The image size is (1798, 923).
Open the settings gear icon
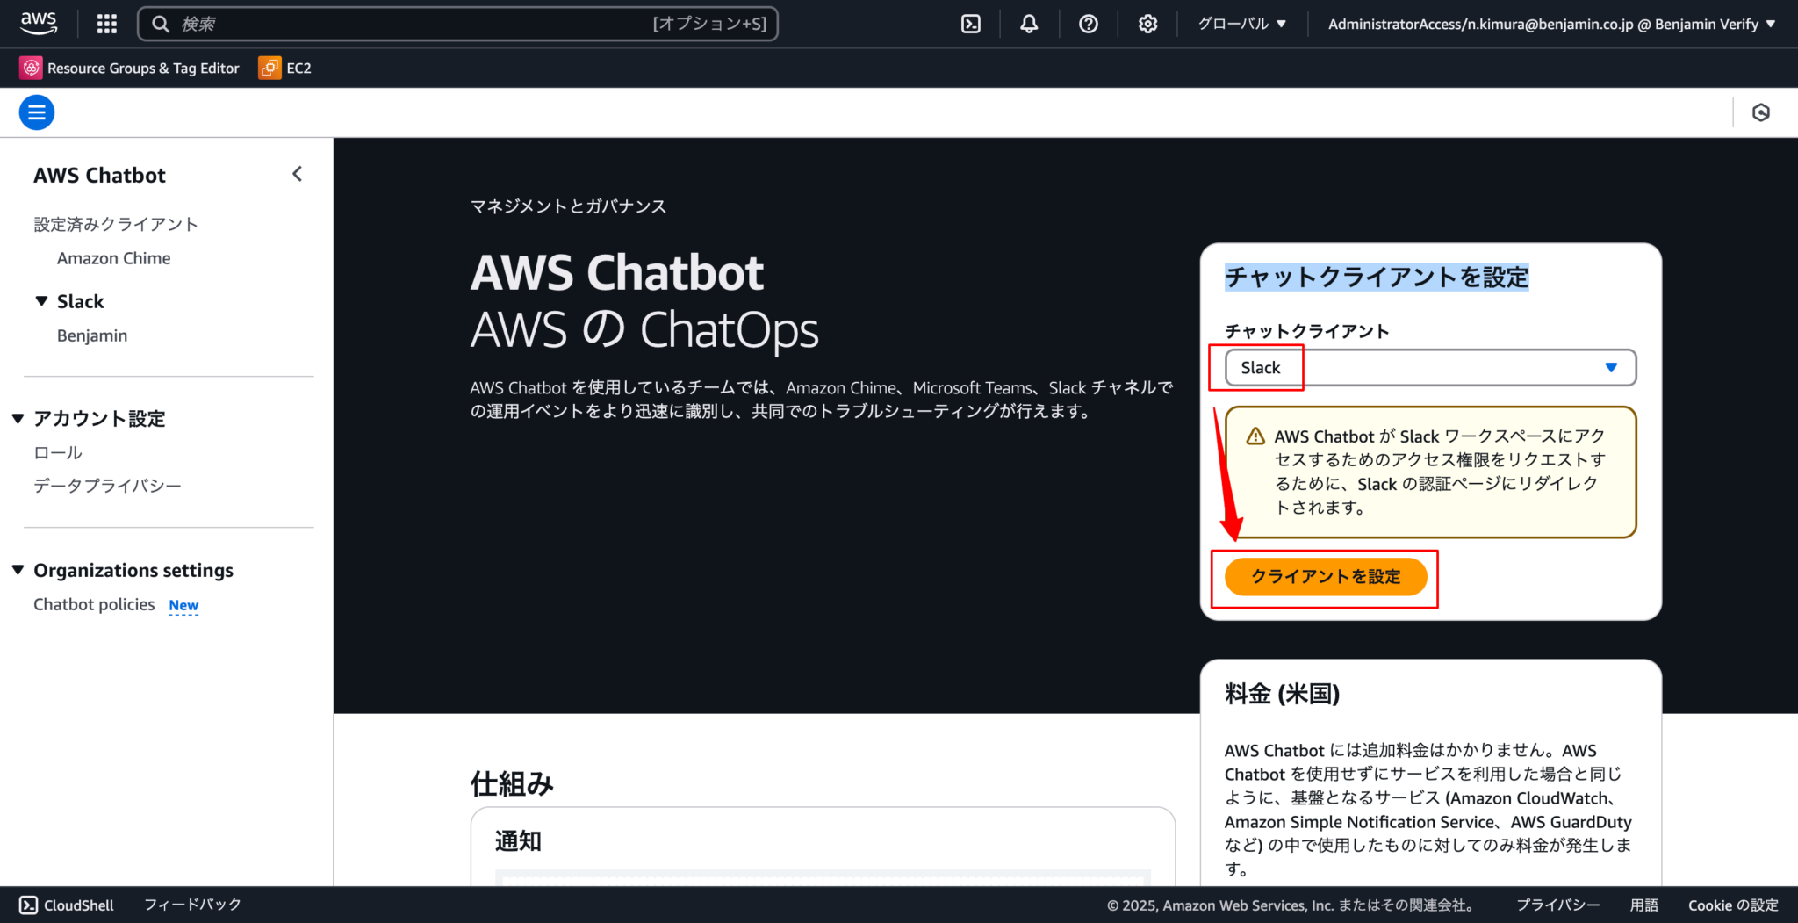(x=1147, y=24)
